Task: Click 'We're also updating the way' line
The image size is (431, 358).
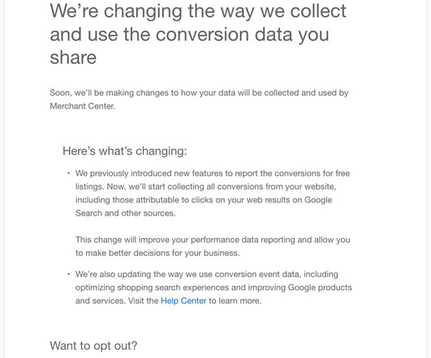Action: point(207,275)
